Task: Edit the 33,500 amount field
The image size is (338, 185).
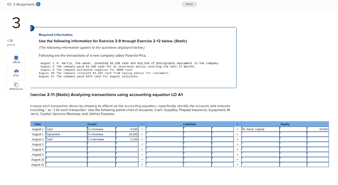Action: (x=127, y=134)
